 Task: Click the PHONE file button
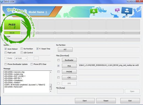point(69,72)
